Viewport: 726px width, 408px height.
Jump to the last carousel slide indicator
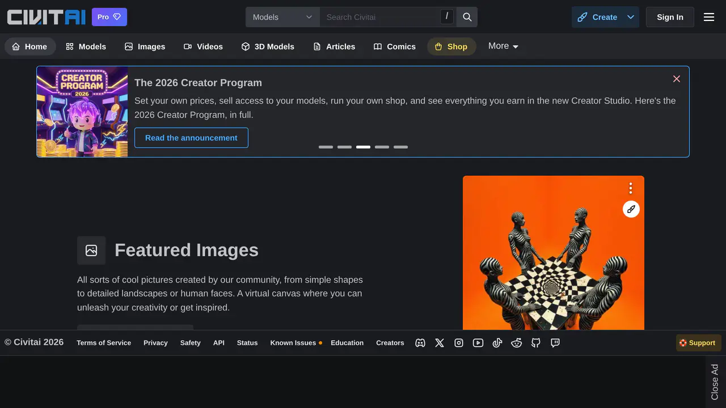[400, 147]
